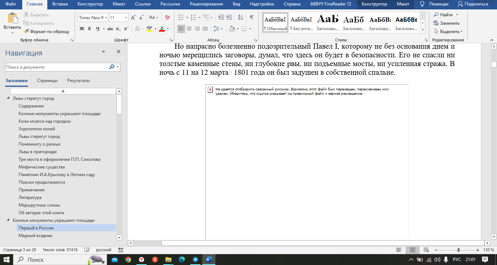497x265 pixels.
Task: Click the 'Поиск в документе' search field
Action: point(56,67)
